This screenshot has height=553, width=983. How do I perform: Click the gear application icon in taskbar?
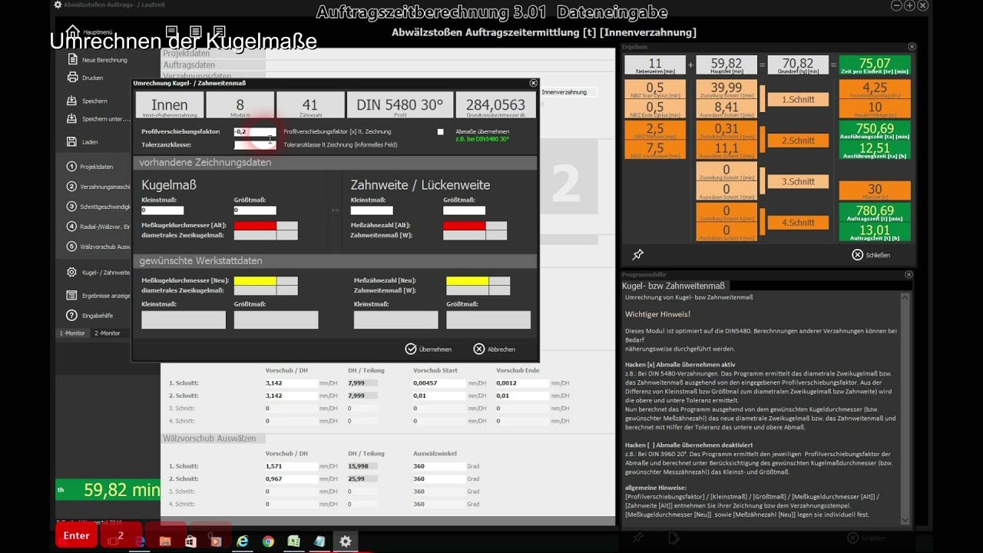346,541
